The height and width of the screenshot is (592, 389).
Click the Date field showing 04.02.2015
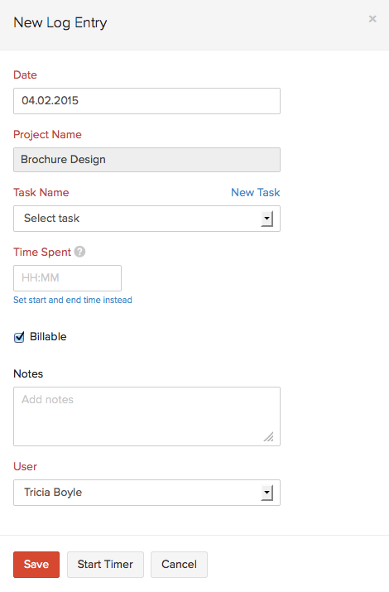click(x=146, y=101)
